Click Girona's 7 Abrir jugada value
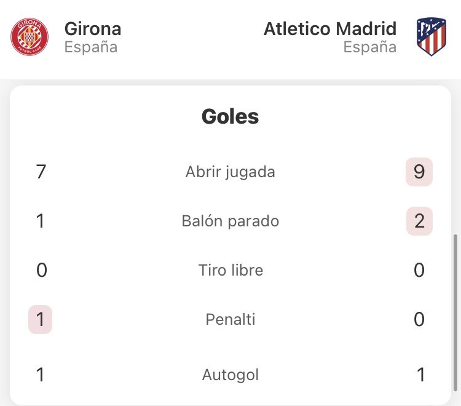This screenshot has width=461, height=406. point(41,172)
